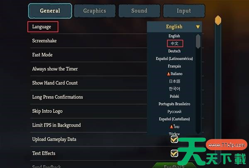The height and width of the screenshot is (168, 249).
Task: Switch to the Input tab
Action: click(184, 11)
